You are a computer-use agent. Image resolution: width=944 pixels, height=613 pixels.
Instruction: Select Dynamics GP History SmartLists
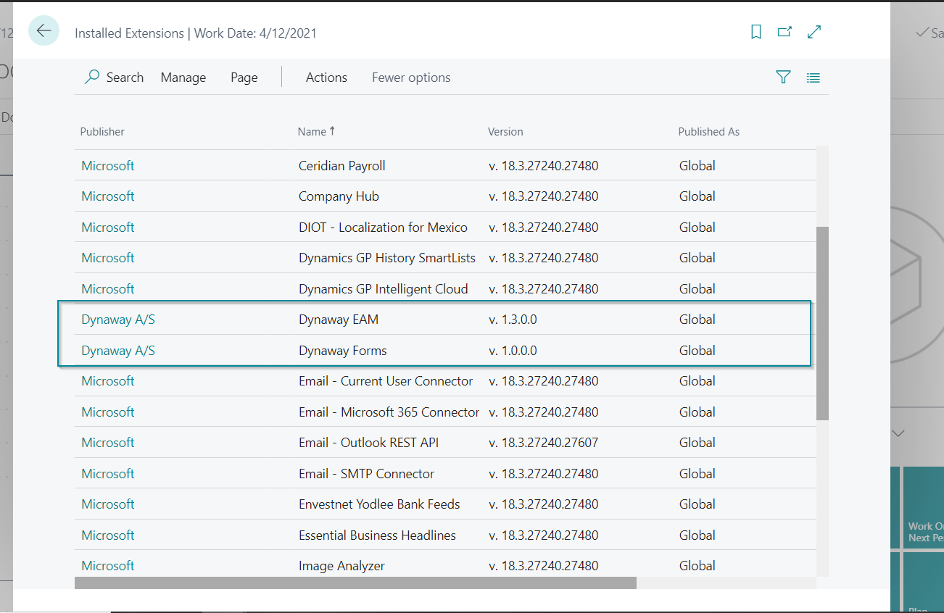click(x=387, y=258)
